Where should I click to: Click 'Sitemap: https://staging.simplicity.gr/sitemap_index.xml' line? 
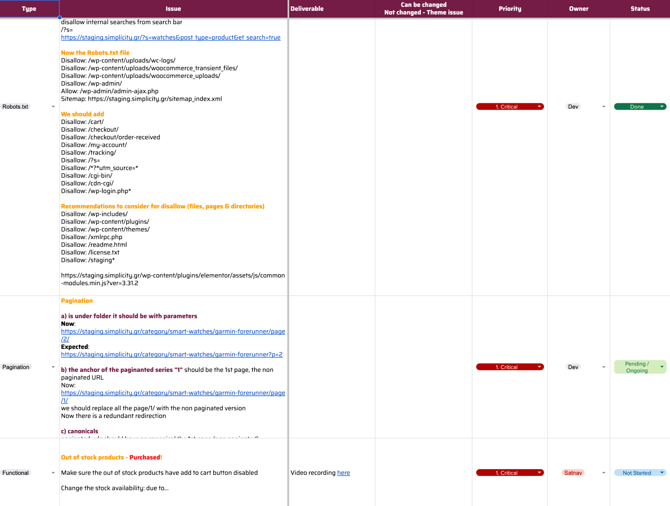141,99
